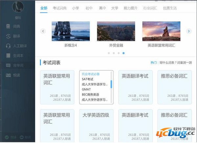Open the 外贸金融 canyon thumbnail
The width and height of the screenshot is (197, 143).
click(116, 31)
